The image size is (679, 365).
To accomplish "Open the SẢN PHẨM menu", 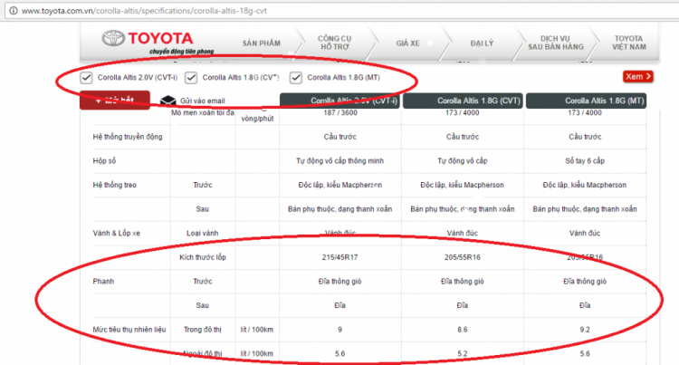I will [x=261, y=43].
